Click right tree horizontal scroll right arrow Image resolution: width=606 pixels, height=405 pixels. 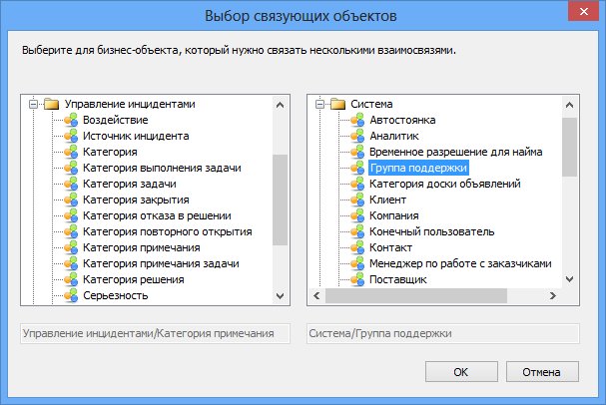click(553, 295)
